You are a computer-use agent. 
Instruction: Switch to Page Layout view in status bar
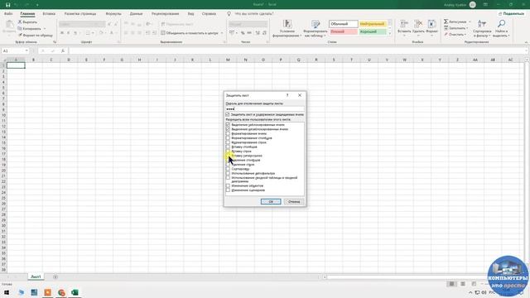pos(463,284)
